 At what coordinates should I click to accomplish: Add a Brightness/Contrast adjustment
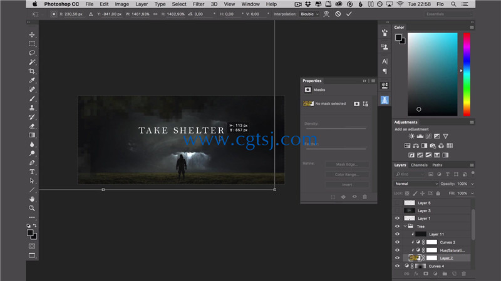click(411, 136)
